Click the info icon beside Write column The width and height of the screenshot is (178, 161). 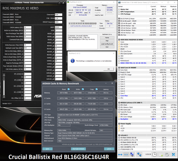83,89
